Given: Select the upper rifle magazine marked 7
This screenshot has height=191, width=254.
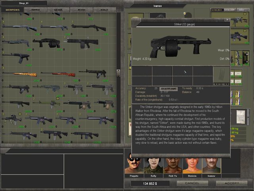Looking at the screenshot, I should pyautogui.click(x=238, y=54).
